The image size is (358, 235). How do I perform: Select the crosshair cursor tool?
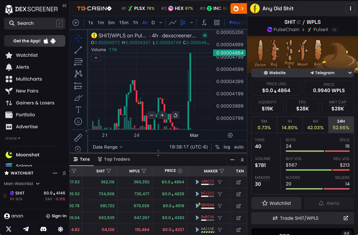tap(78, 38)
